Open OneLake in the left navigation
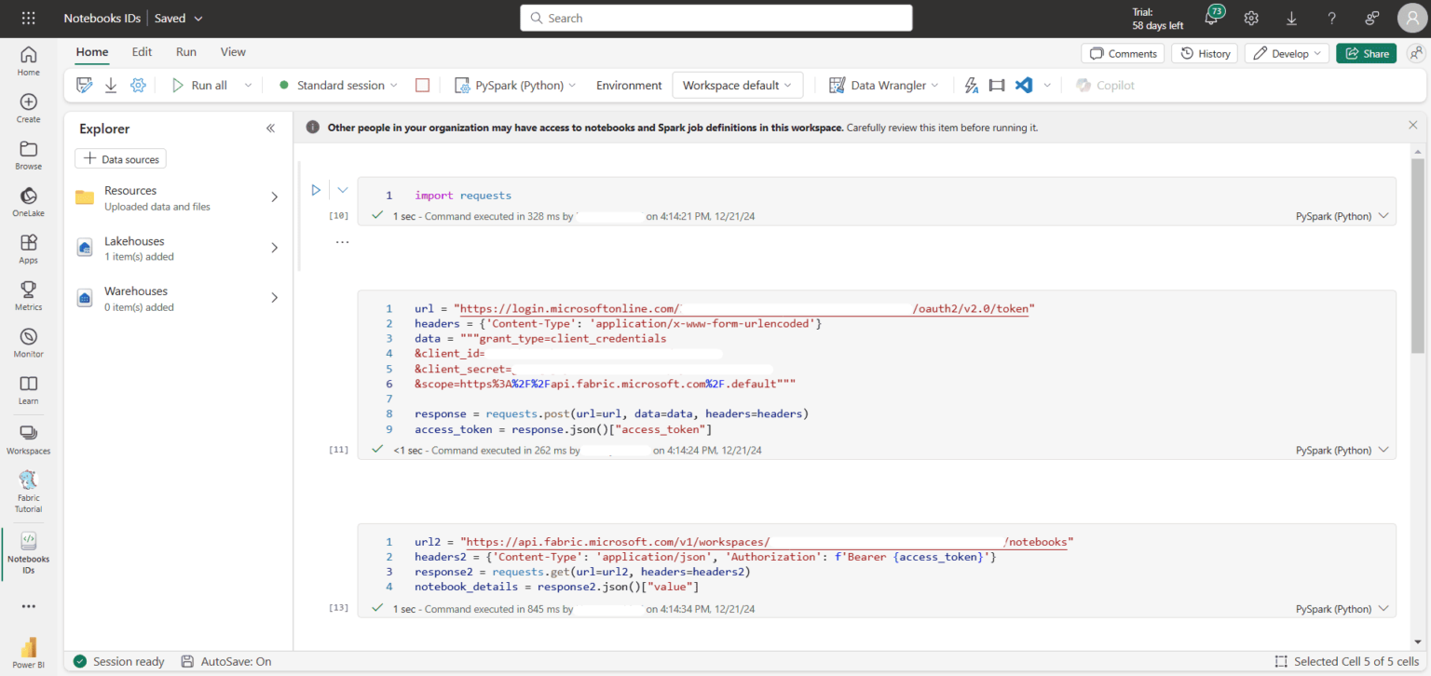The height and width of the screenshot is (676, 1431). point(28,202)
